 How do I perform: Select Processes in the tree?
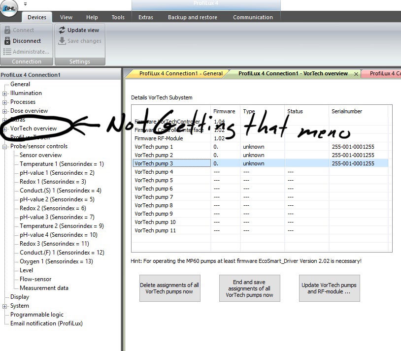tap(23, 102)
